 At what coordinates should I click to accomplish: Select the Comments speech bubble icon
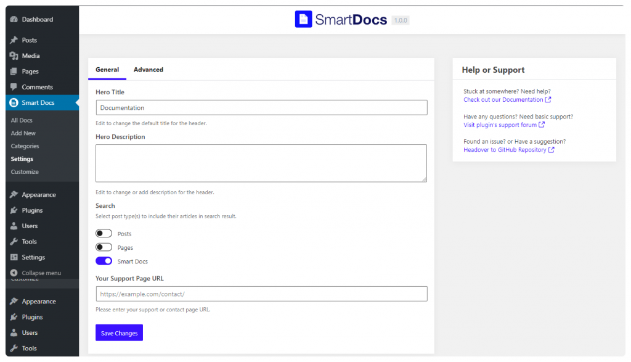pos(14,87)
